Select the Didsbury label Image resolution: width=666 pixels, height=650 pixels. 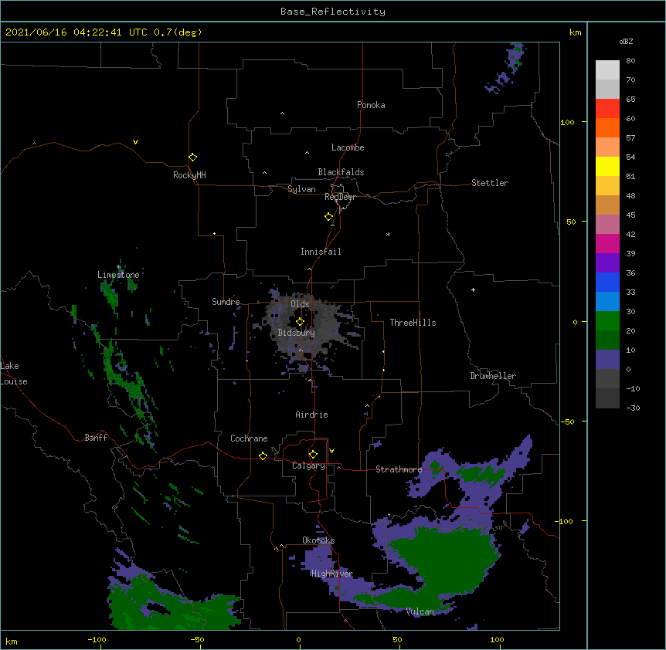(297, 333)
